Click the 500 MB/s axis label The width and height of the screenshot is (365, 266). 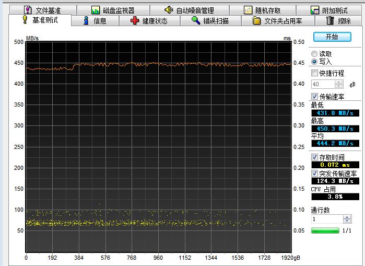click(x=19, y=42)
